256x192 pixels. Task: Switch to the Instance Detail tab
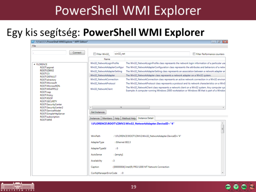tap(146, 118)
